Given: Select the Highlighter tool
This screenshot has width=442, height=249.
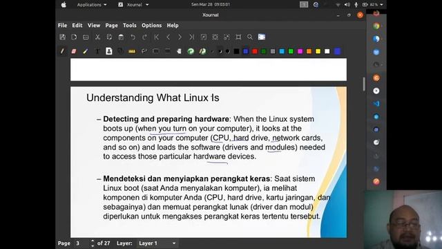Looking at the screenshot, I should point(86,51).
